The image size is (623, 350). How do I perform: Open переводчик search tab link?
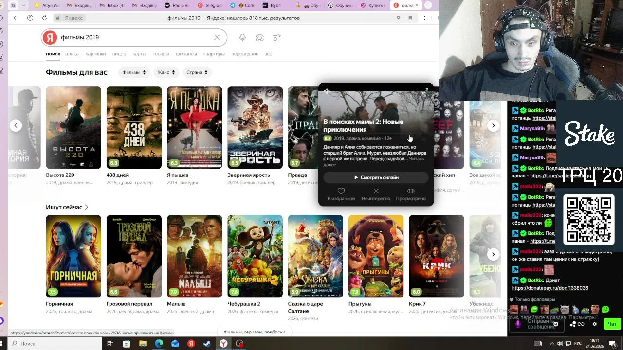pyautogui.click(x=244, y=54)
